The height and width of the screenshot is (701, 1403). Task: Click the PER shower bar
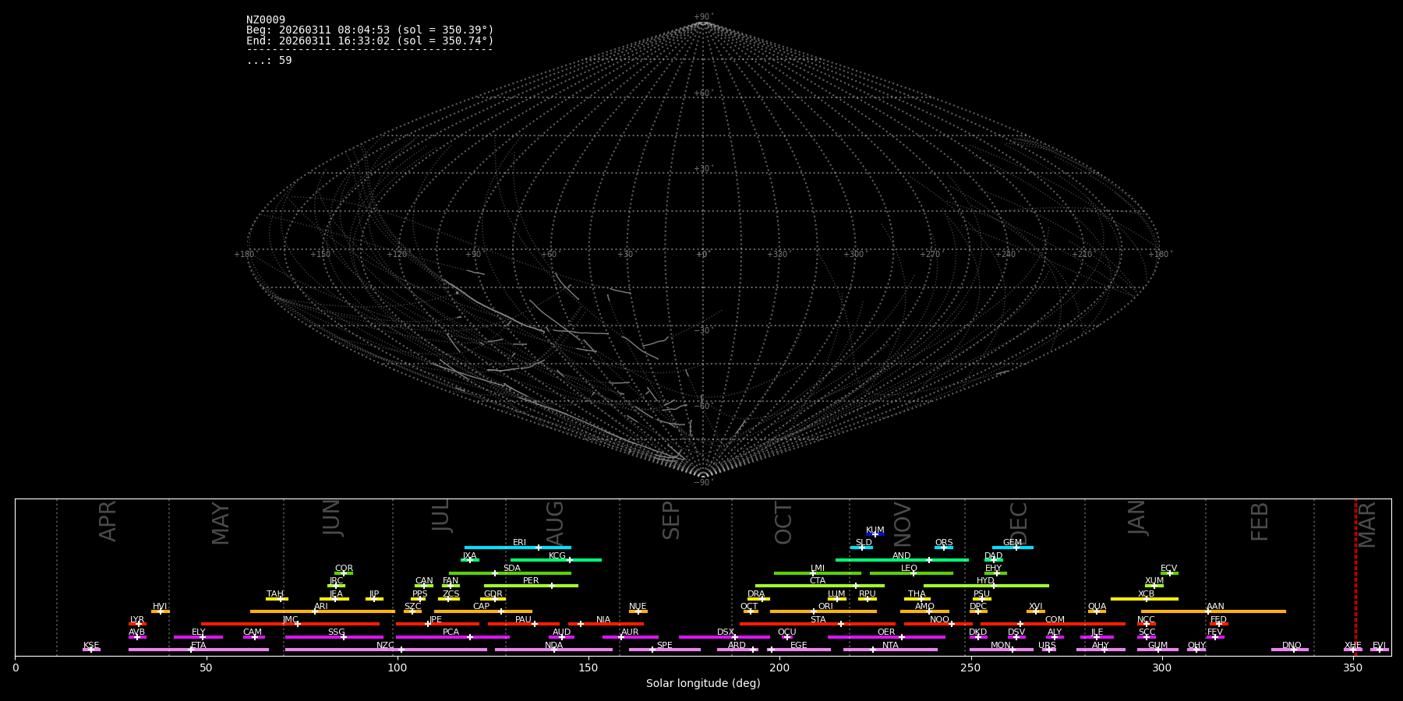click(x=531, y=586)
